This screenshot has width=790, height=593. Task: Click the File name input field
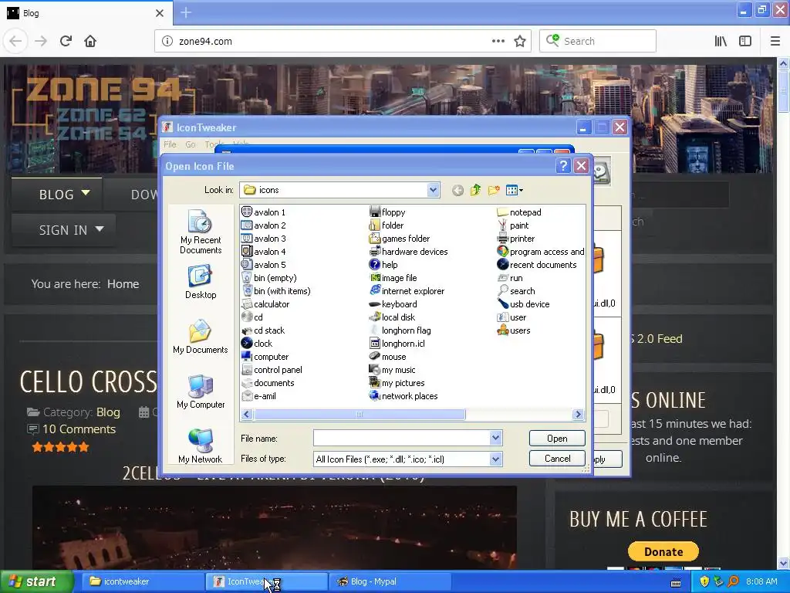(x=401, y=439)
